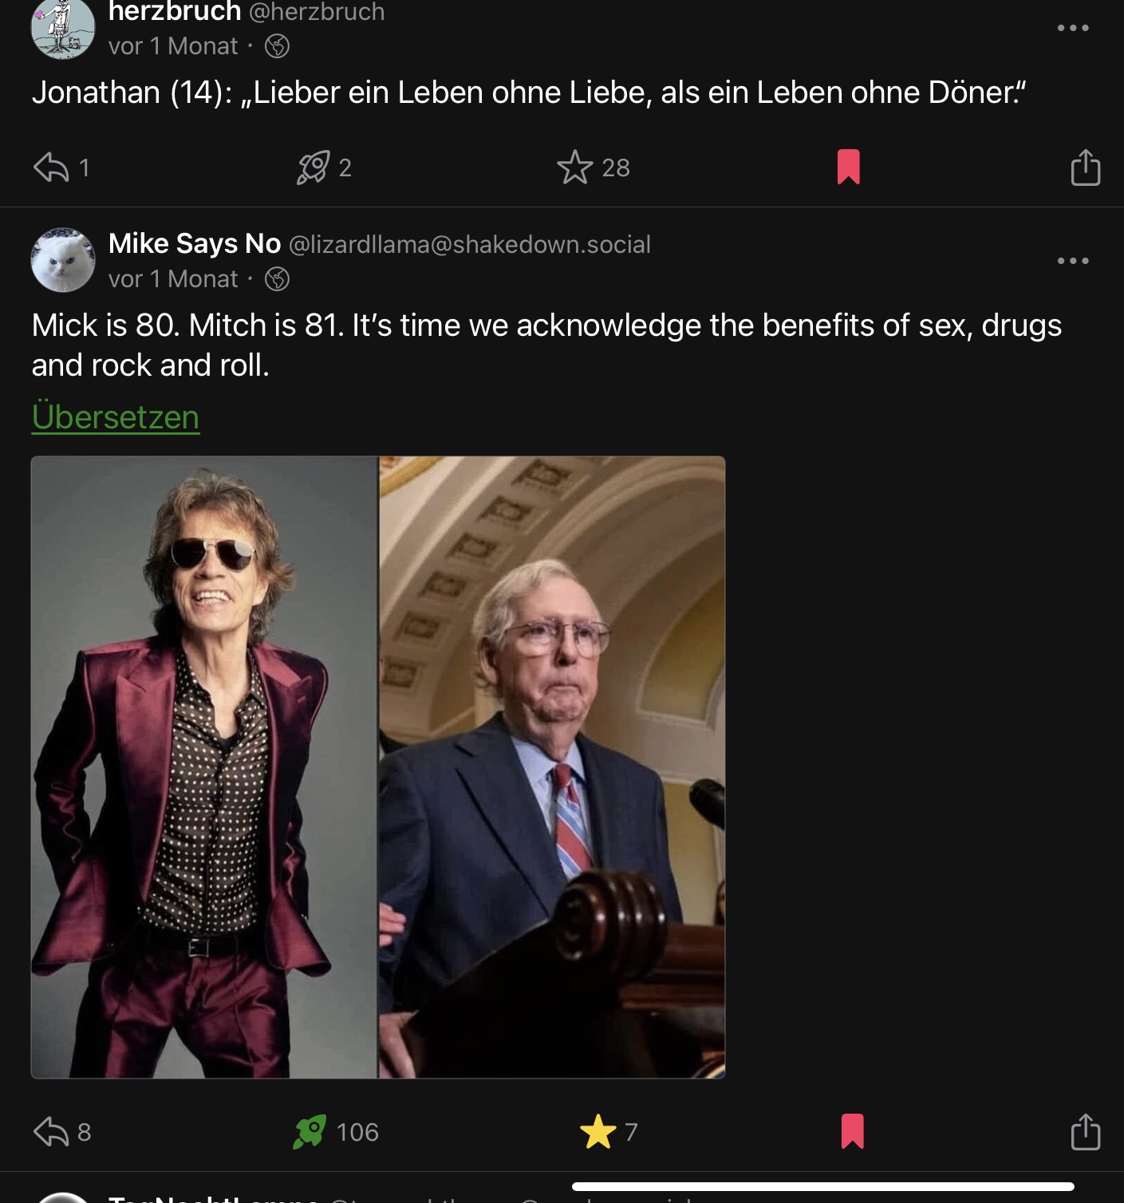Open Mike Says No cat avatar
The height and width of the screenshot is (1203, 1124).
[62, 260]
